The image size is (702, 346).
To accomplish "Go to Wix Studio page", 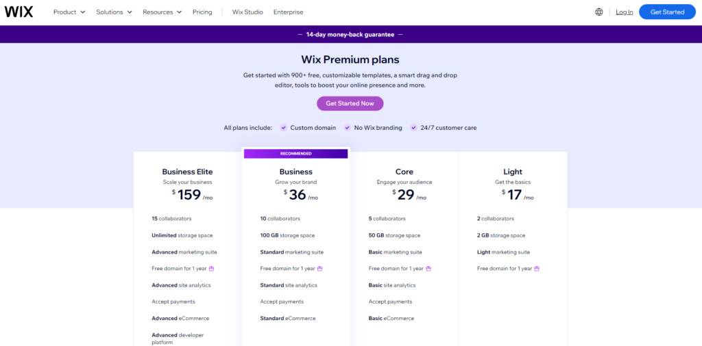I will tap(247, 12).
